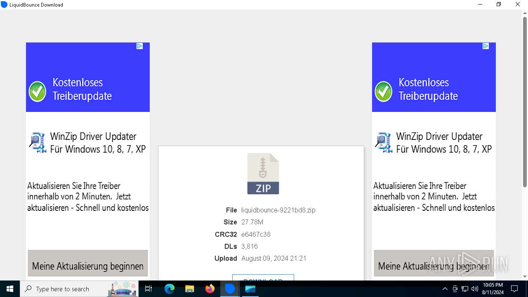Click the CRC32 value e6467c38
The width and height of the screenshot is (528, 297).
(256, 234)
